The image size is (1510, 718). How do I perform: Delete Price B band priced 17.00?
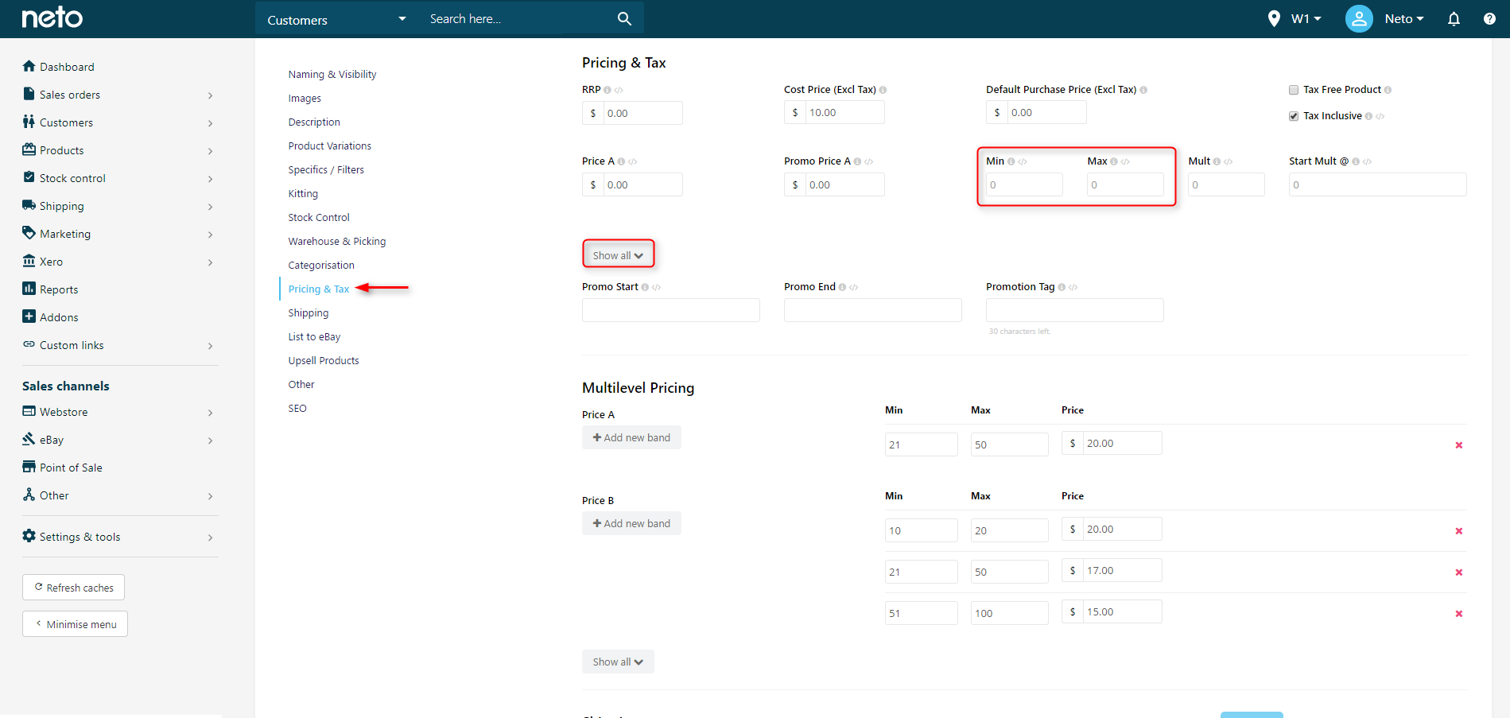pos(1459,572)
